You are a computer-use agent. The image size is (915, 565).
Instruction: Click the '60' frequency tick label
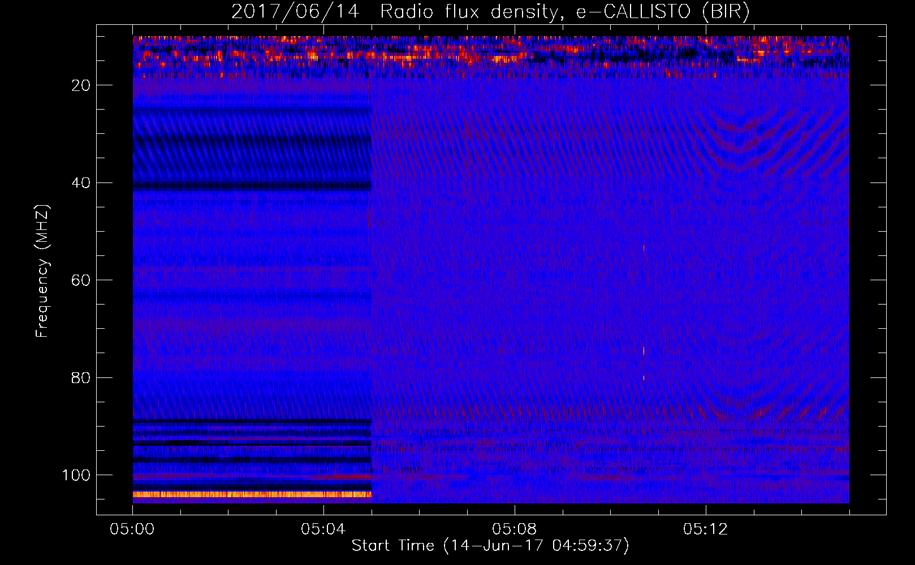tap(81, 280)
